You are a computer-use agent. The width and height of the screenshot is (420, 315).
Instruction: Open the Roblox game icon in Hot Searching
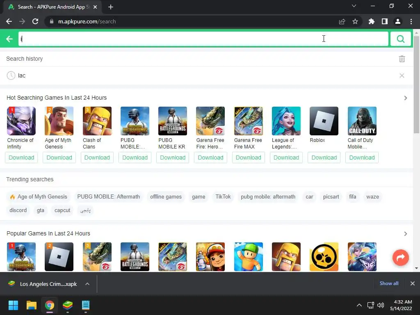pyautogui.click(x=324, y=121)
